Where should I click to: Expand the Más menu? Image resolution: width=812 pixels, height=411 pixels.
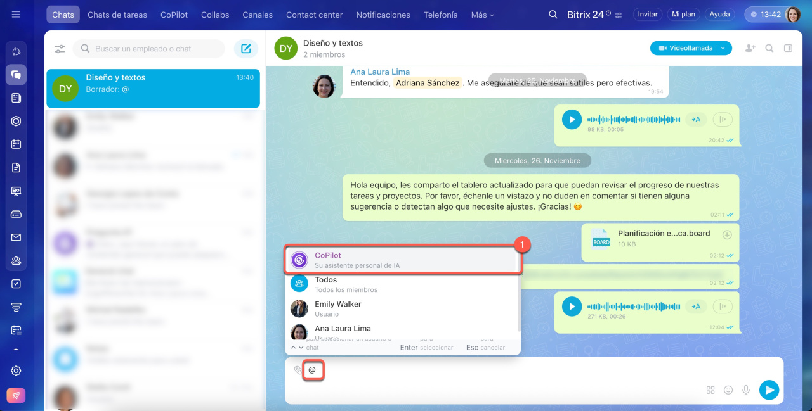[482, 15]
